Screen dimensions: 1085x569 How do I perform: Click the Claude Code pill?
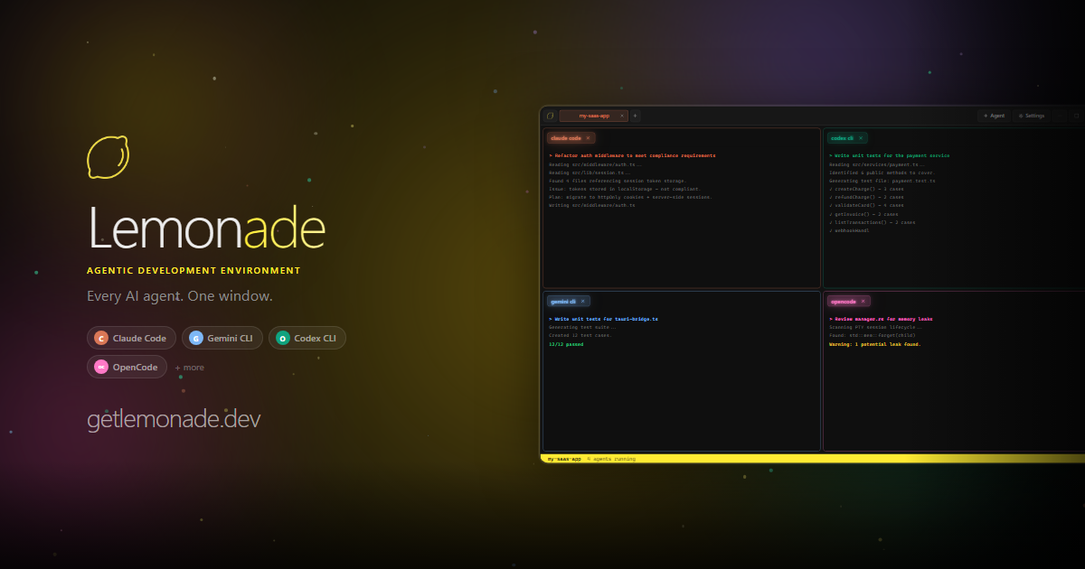click(131, 338)
